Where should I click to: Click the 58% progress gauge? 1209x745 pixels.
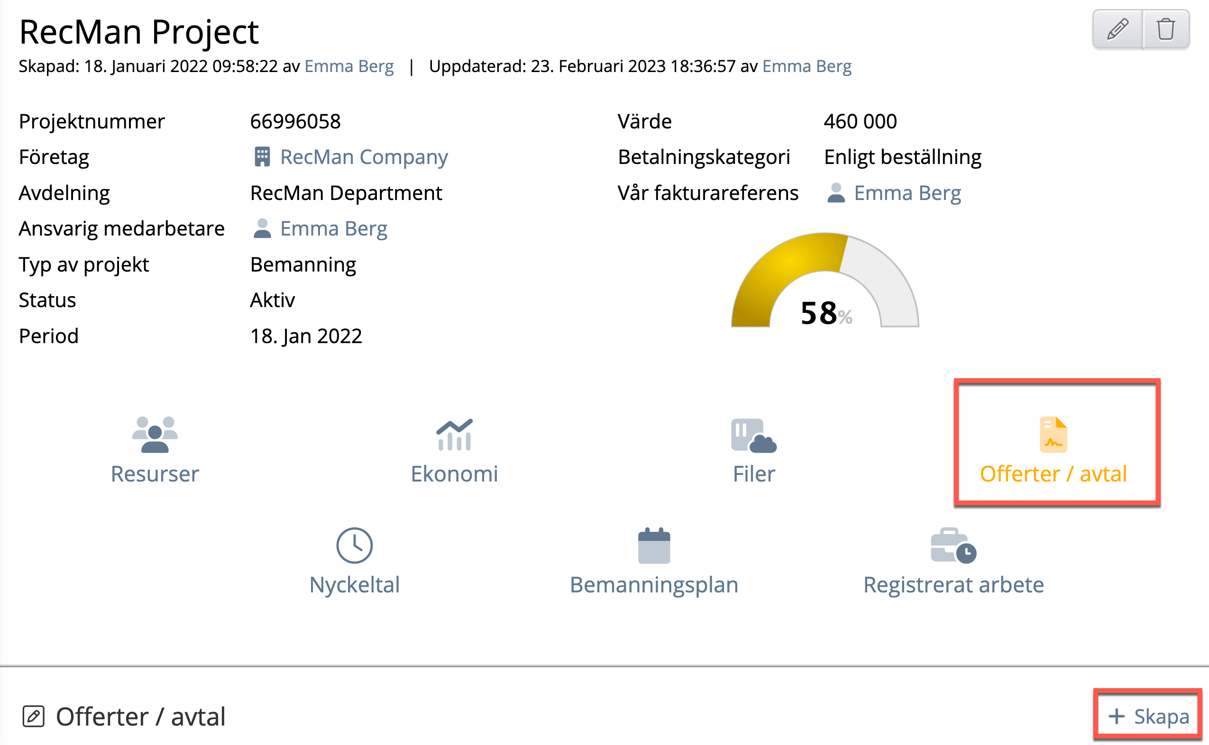[x=824, y=286]
